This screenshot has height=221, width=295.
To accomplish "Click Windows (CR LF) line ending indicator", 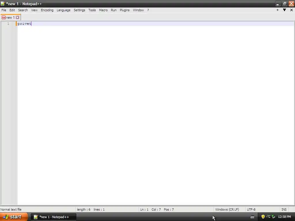I will coord(227,209).
